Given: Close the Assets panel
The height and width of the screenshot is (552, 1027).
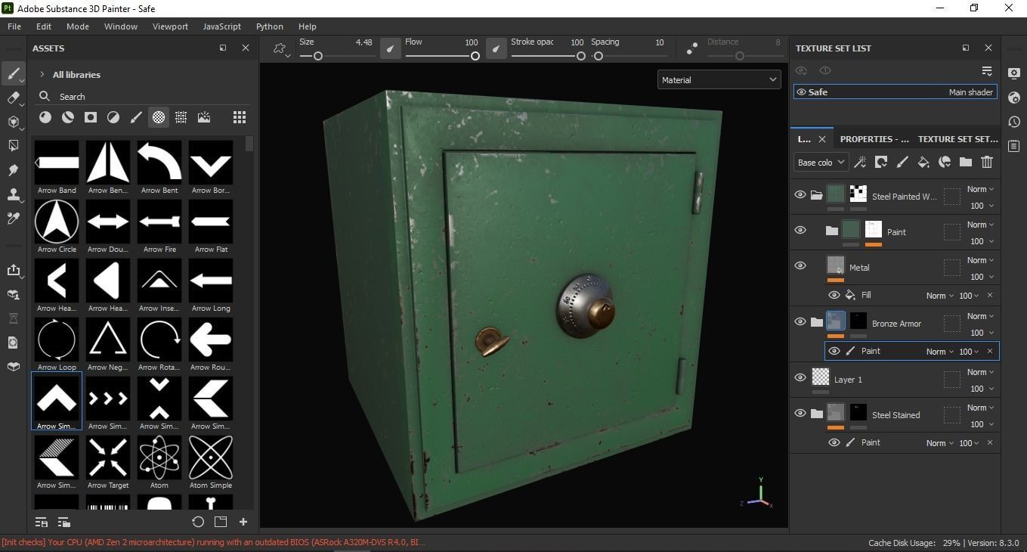Looking at the screenshot, I should point(246,48).
